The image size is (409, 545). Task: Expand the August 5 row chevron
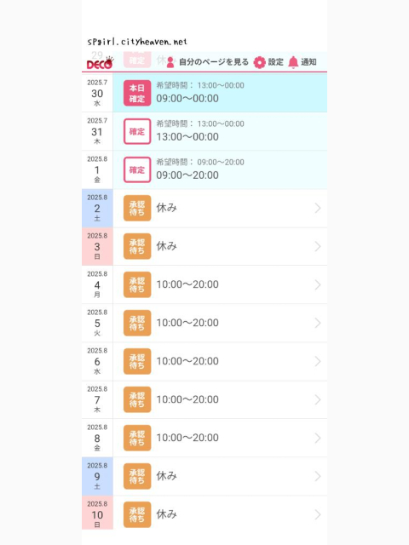click(x=318, y=323)
